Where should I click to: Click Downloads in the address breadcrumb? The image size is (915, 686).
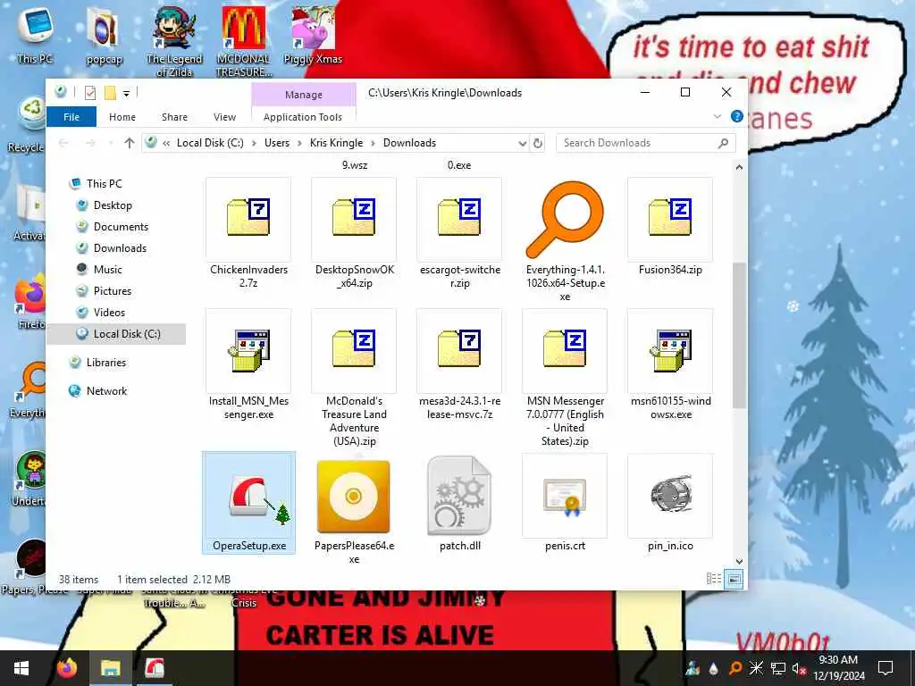pyautogui.click(x=409, y=143)
